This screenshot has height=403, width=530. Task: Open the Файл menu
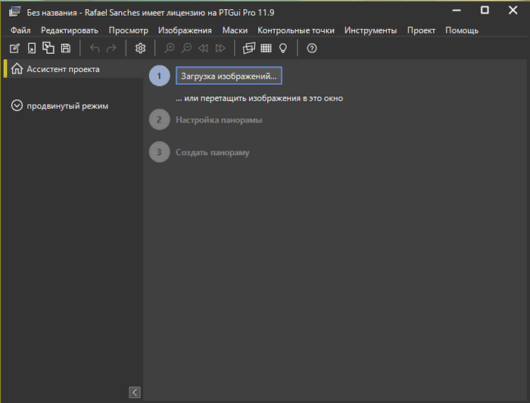click(x=20, y=30)
